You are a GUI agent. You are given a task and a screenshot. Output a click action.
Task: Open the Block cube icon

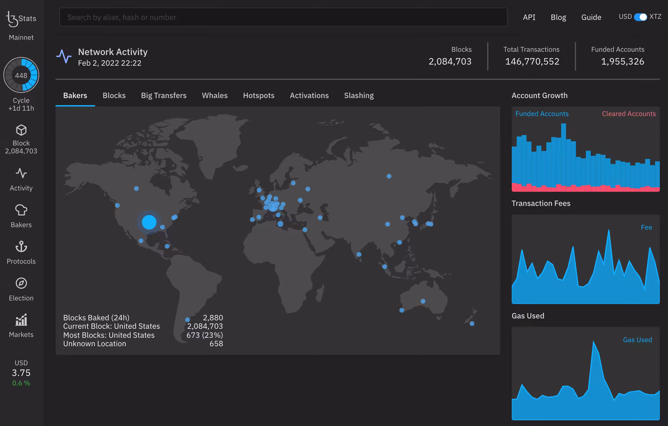(x=21, y=130)
